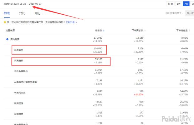Open the 同行 tab

[x=37, y=13]
